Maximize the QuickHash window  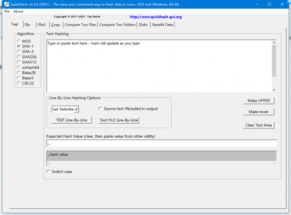coord(270,4)
